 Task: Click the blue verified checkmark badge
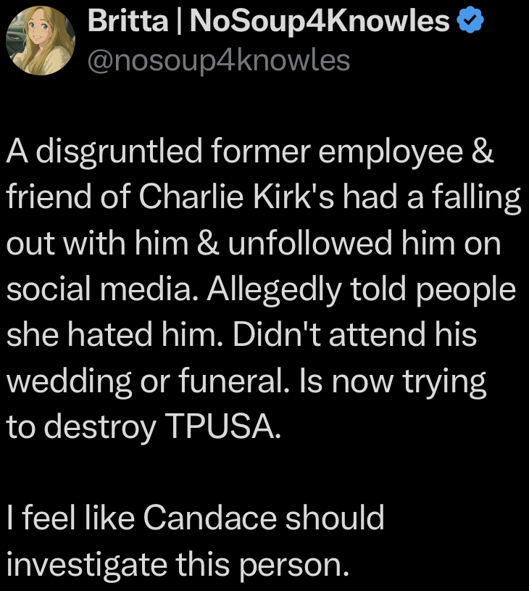(x=470, y=23)
